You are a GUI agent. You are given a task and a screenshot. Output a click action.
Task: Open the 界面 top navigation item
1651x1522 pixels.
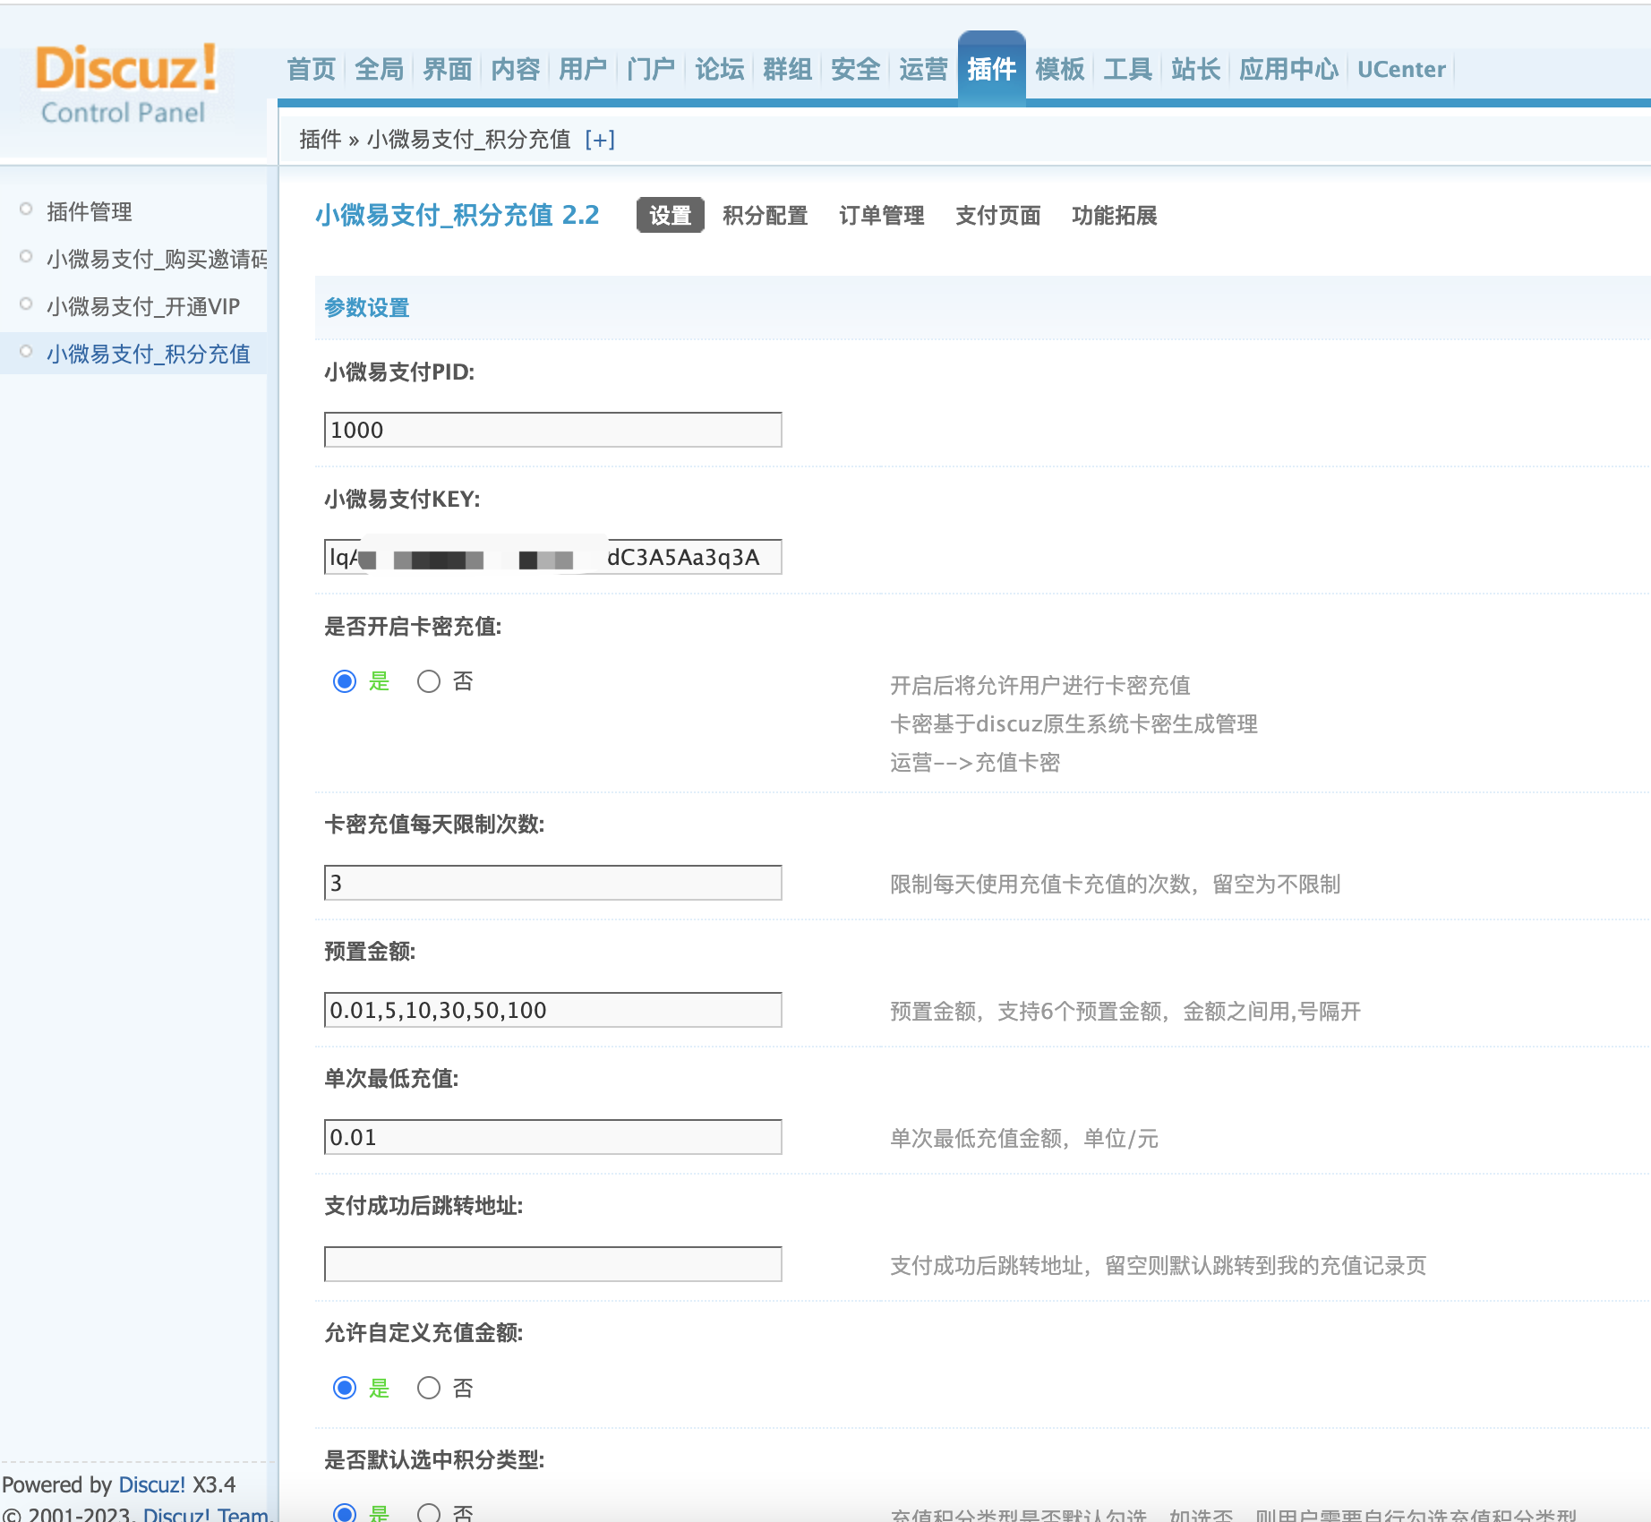point(447,69)
